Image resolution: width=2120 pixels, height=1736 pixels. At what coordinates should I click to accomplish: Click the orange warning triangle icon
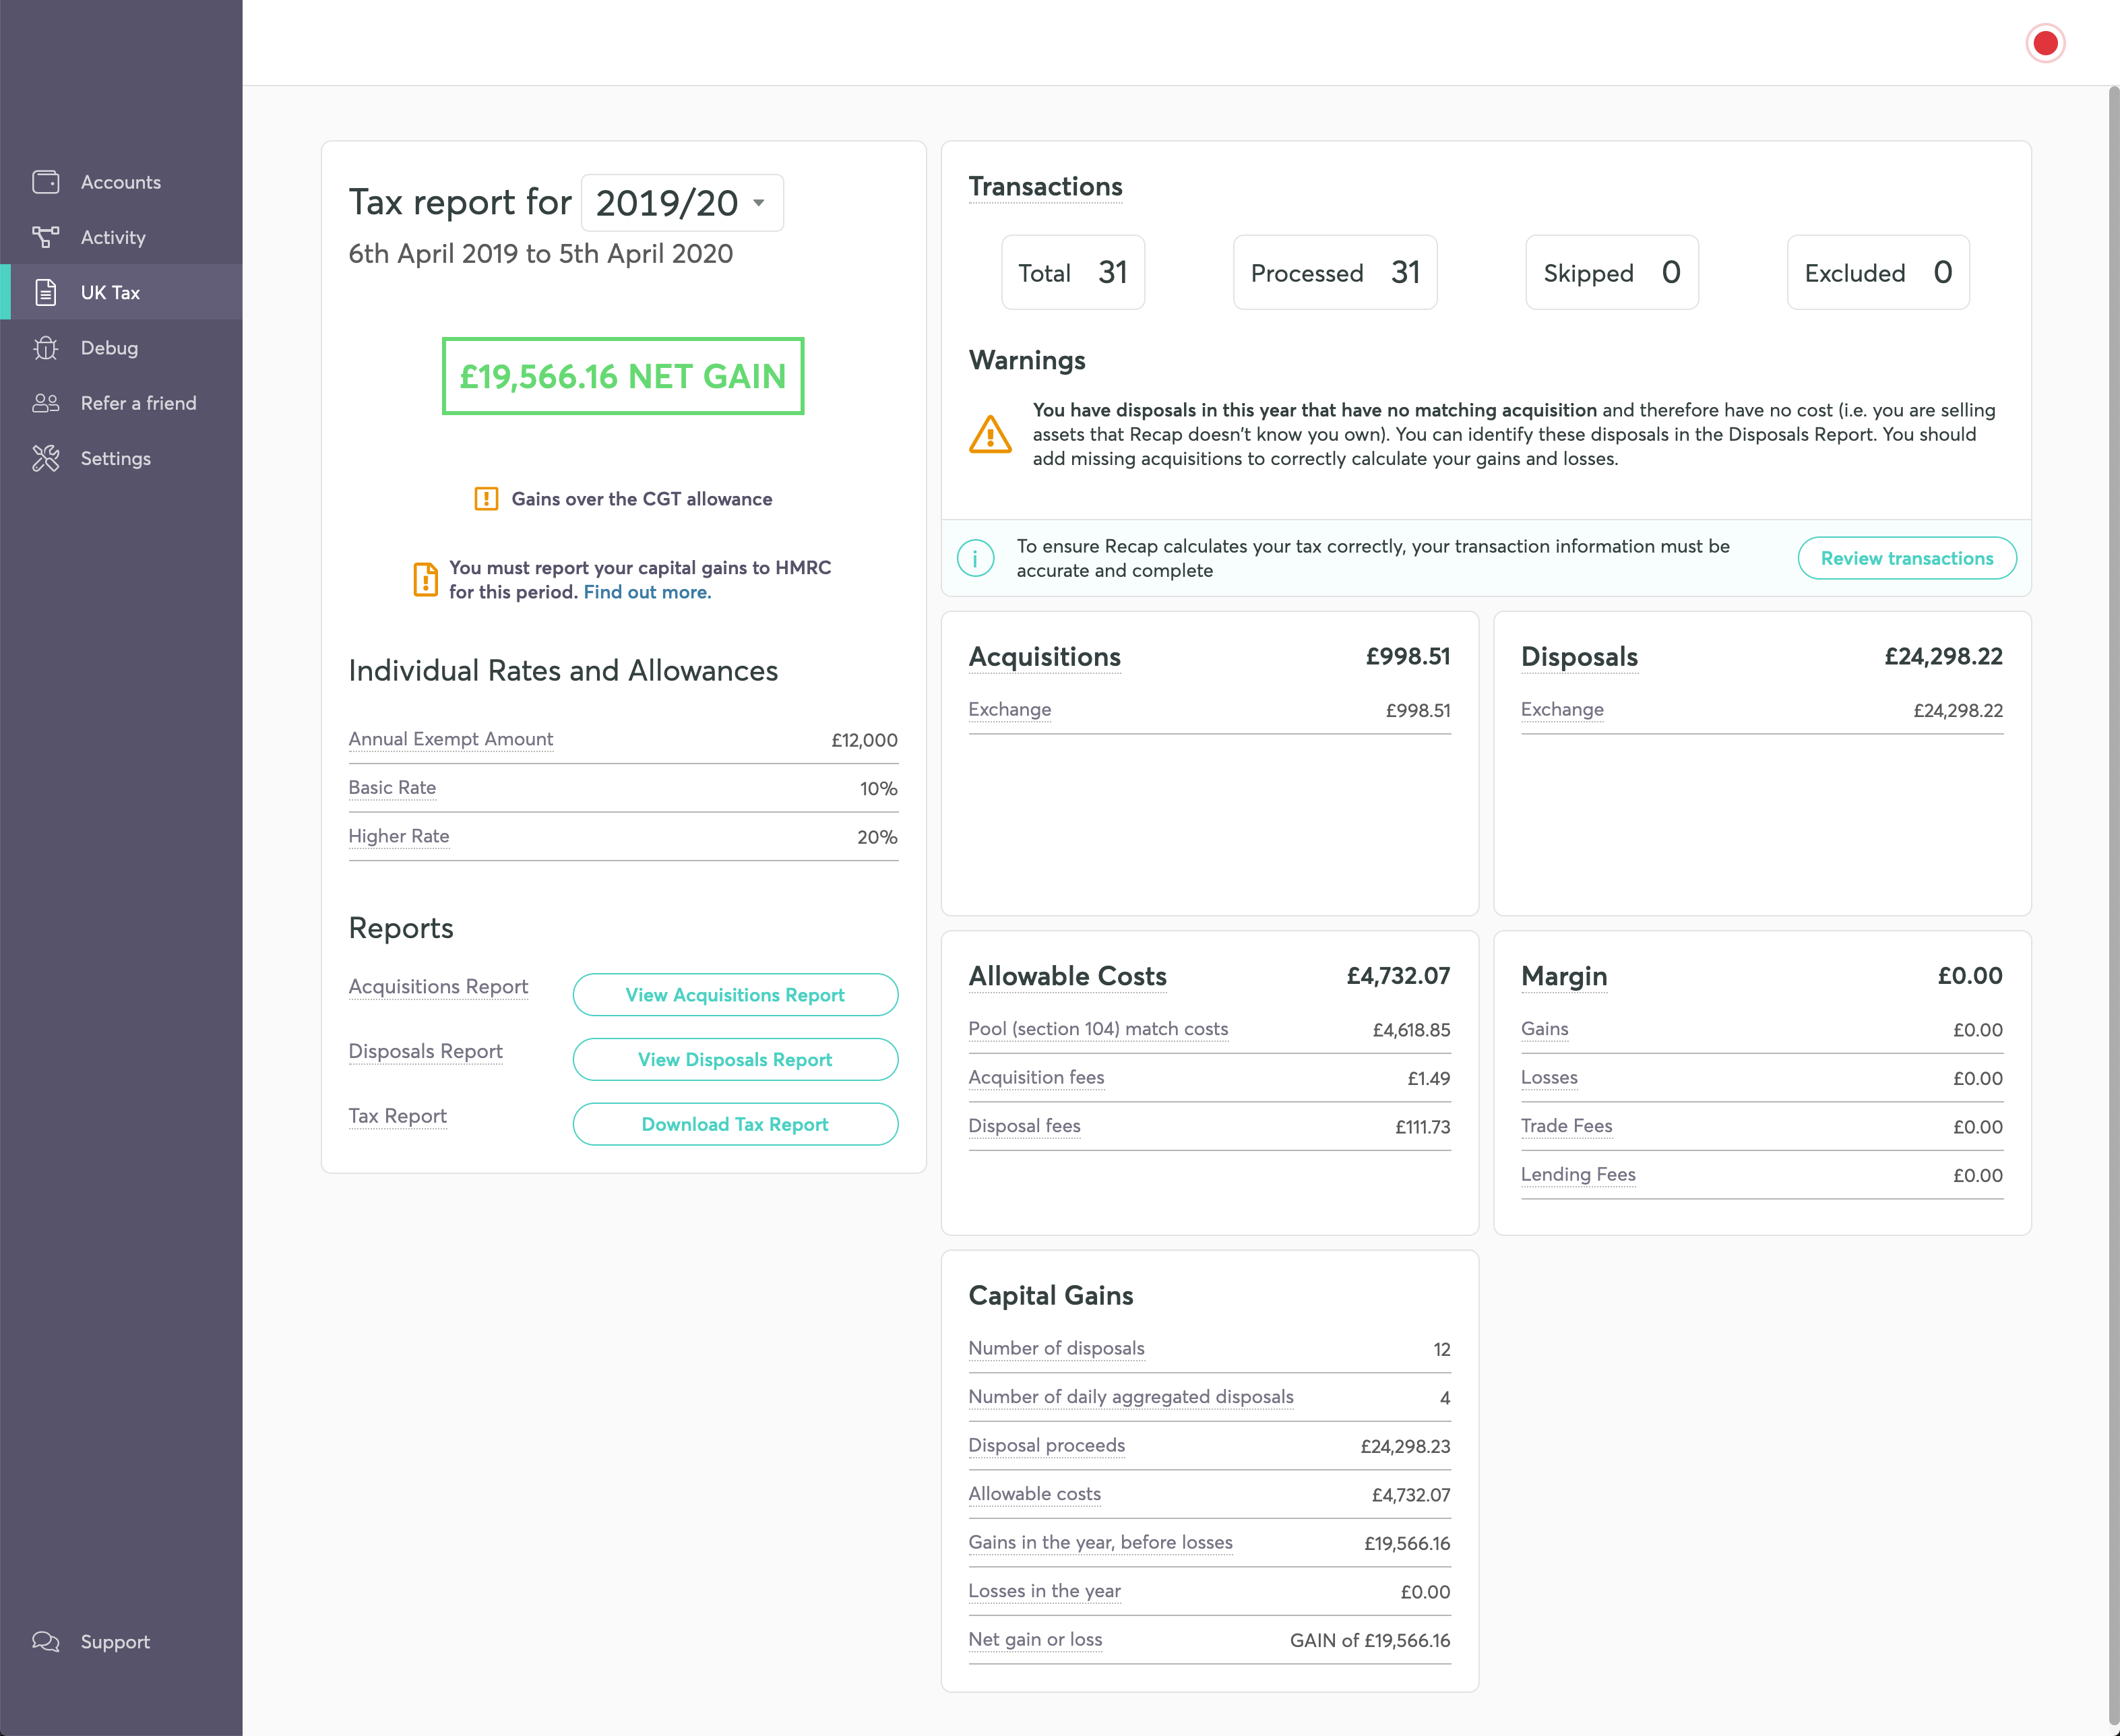click(990, 435)
